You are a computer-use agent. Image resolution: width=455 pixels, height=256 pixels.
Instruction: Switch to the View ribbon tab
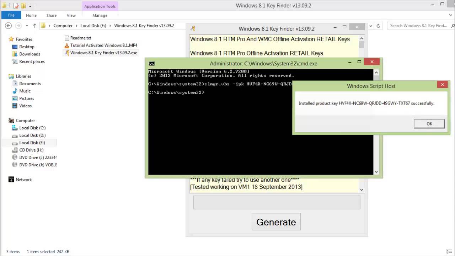(71, 15)
